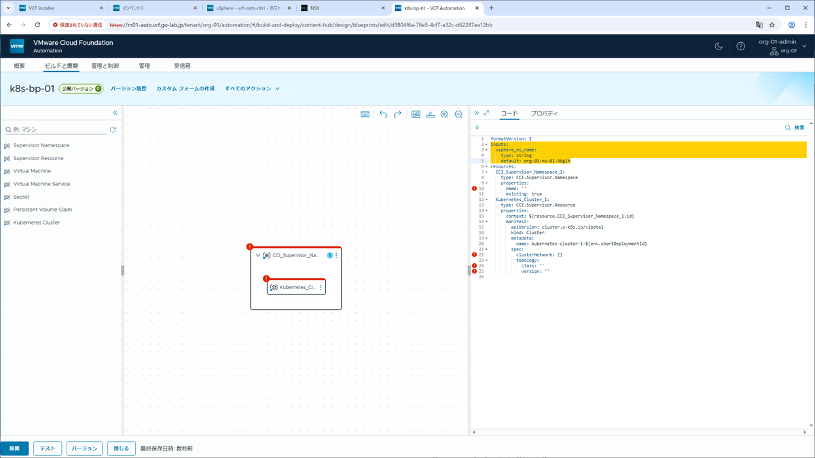Click error marker on code line 10
The height and width of the screenshot is (458, 815).
[474, 188]
